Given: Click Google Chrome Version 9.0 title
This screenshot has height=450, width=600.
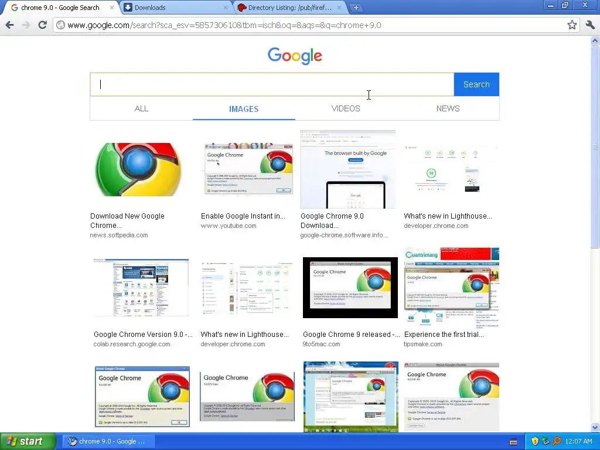Looking at the screenshot, I should click(x=143, y=335).
